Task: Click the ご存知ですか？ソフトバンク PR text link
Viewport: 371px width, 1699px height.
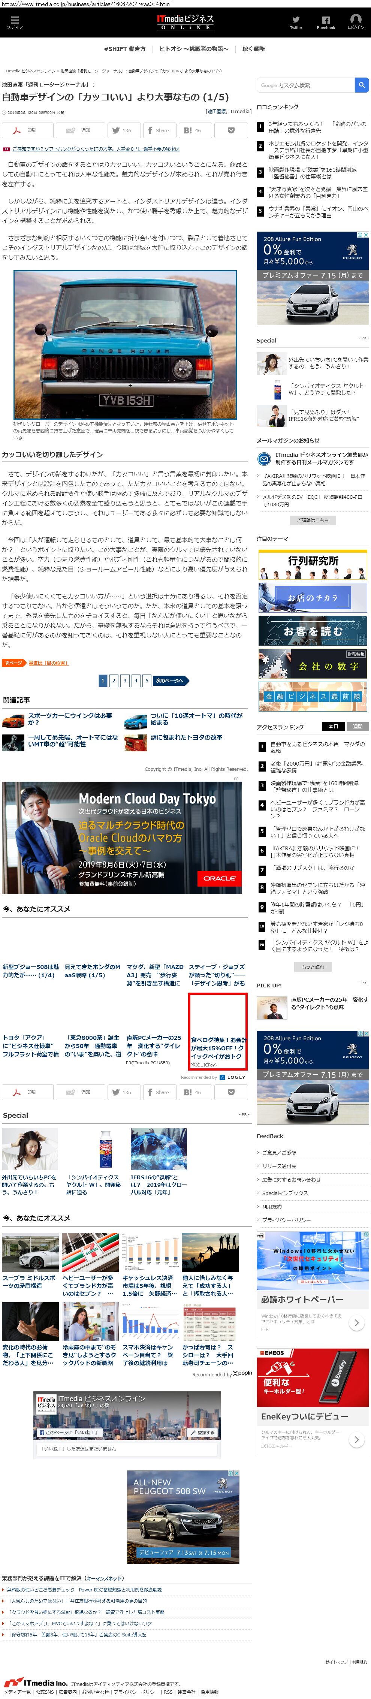Action: [95, 149]
